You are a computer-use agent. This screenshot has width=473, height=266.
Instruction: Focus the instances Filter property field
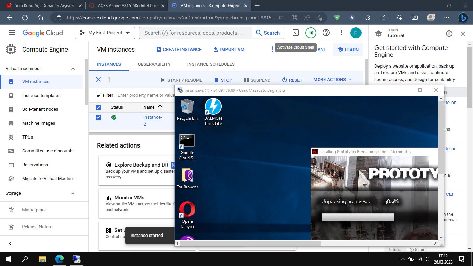click(146, 95)
